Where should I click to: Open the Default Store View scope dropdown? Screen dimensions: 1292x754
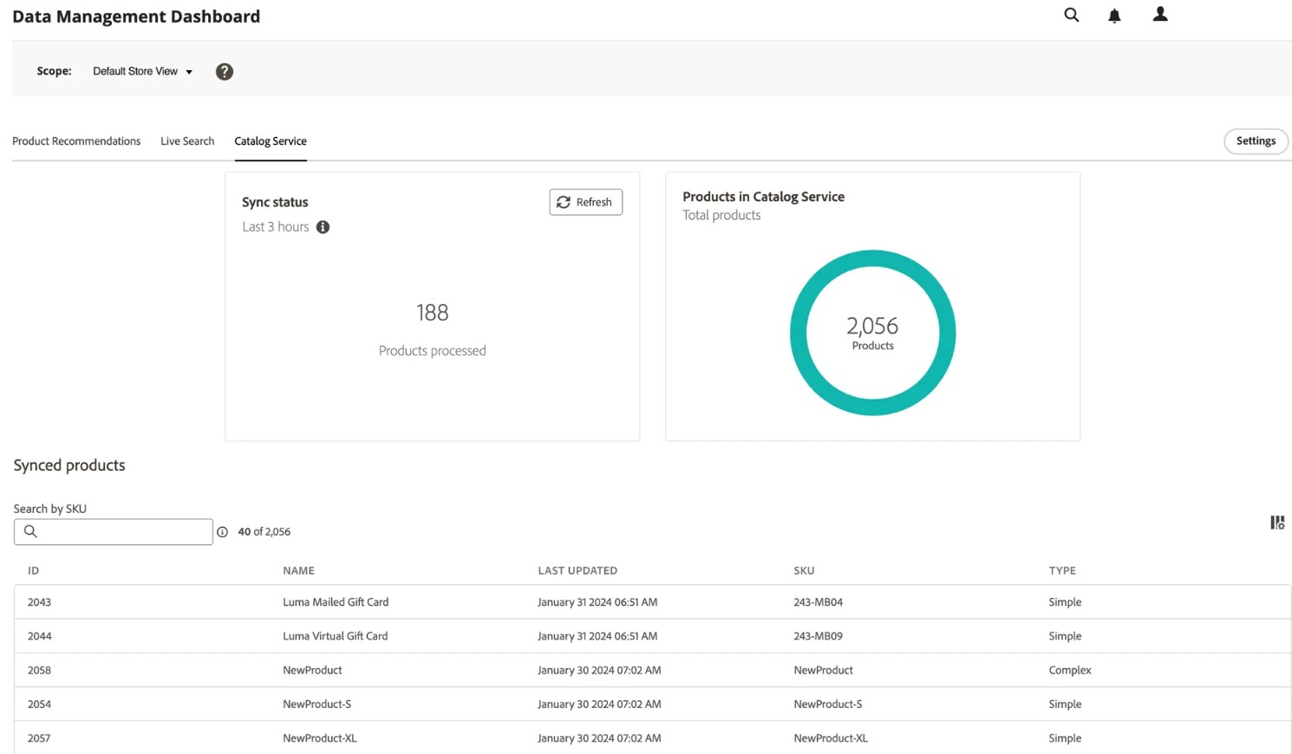pos(142,71)
